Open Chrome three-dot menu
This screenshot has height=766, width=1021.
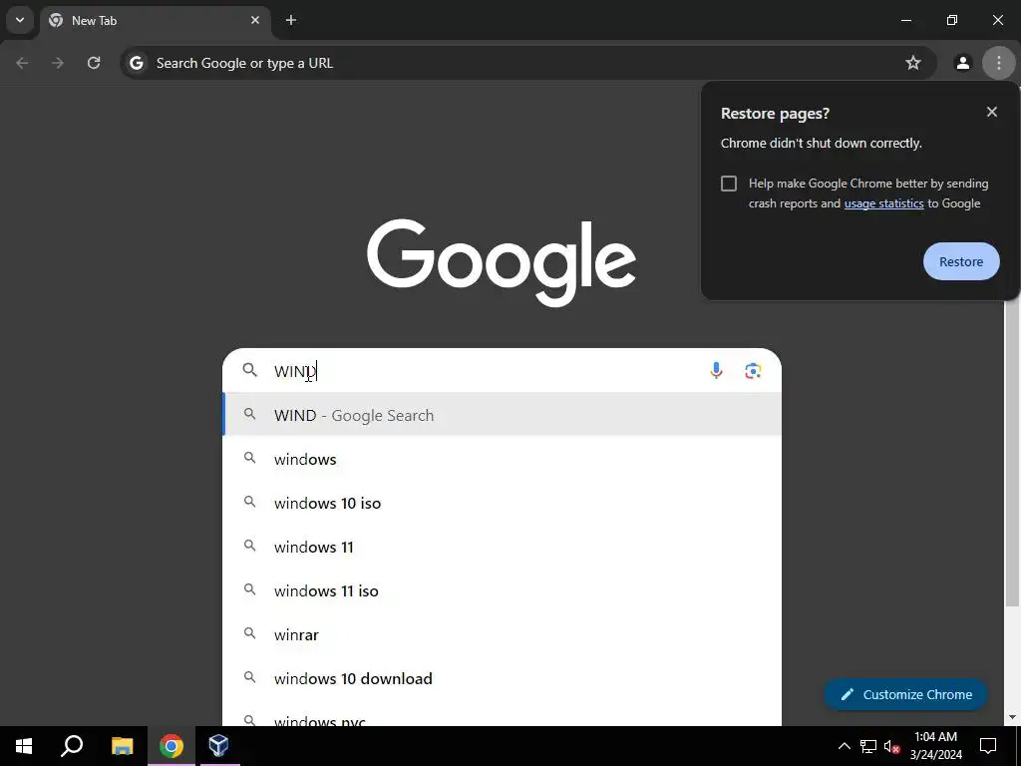[x=999, y=63]
